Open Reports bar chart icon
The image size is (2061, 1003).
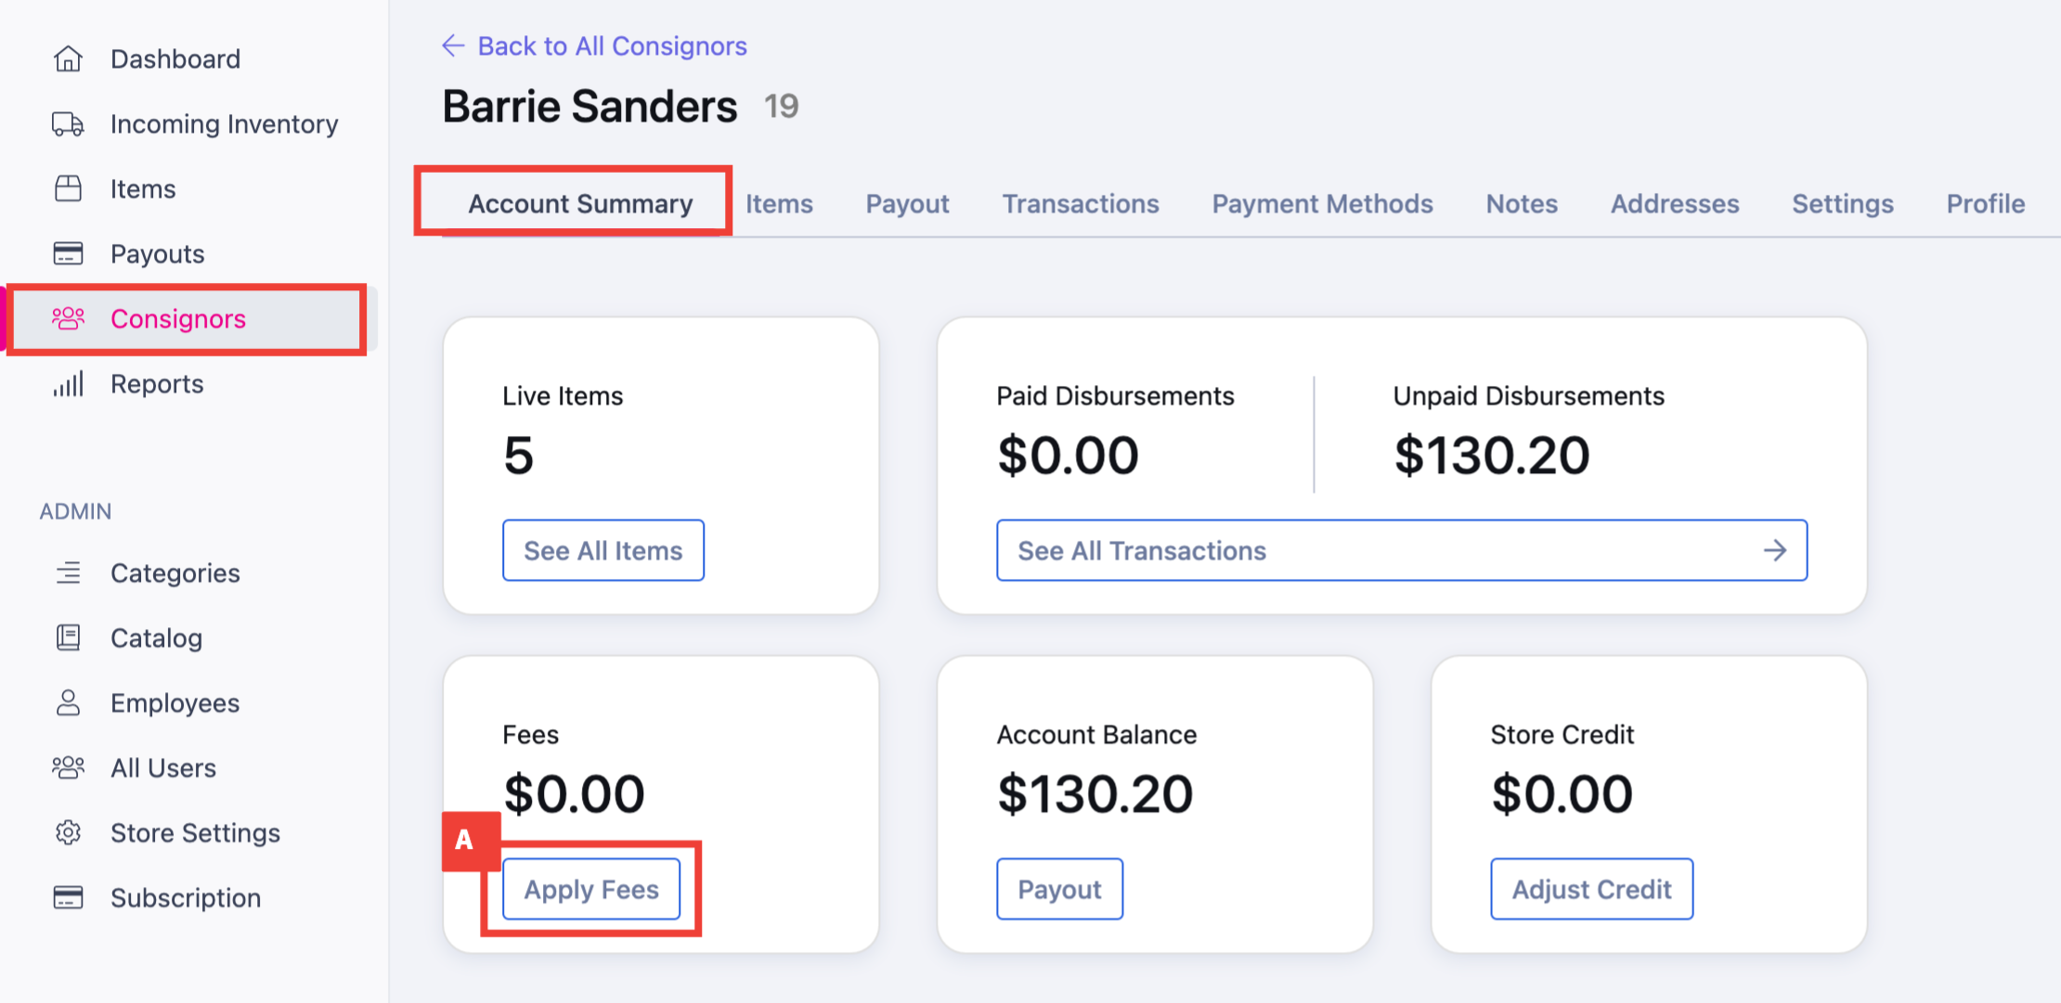pos(68,383)
